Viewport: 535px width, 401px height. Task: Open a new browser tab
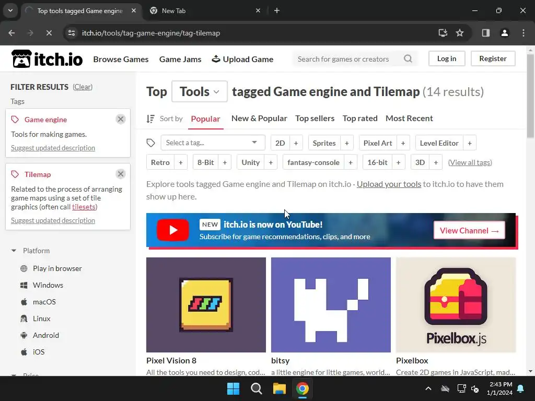(277, 10)
